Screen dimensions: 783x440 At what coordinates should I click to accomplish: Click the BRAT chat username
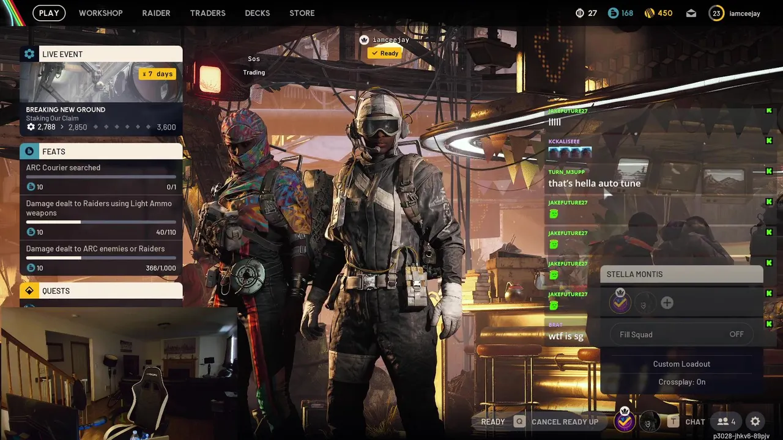pos(555,325)
